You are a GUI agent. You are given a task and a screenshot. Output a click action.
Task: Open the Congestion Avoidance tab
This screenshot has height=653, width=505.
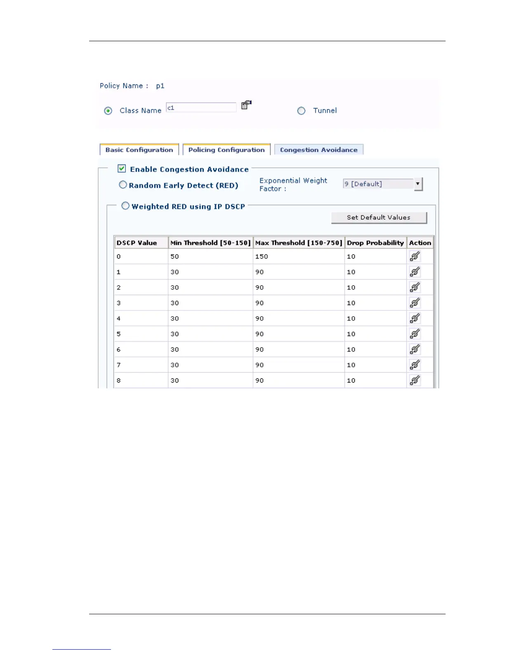(319, 150)
